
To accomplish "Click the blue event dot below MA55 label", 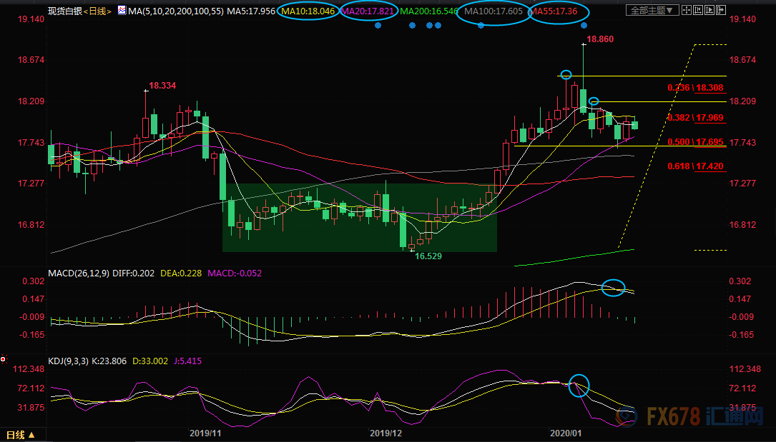I will click(x=584, y=26).
